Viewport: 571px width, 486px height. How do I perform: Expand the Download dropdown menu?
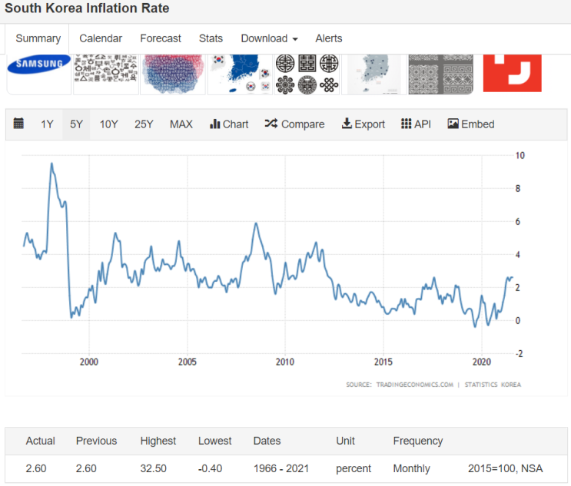point(270,38)
